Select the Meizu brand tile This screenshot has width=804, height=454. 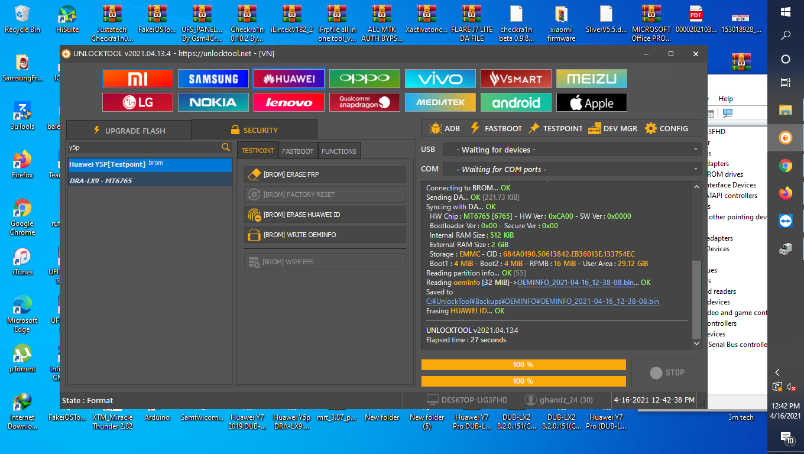[x=592, y=79]
